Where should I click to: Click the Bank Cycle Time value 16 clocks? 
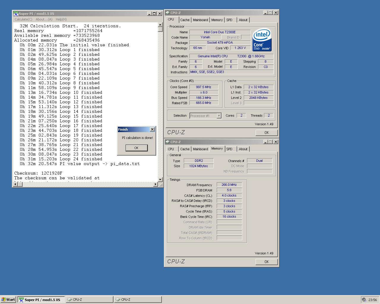pyautogui.click(x=229, y=216)
